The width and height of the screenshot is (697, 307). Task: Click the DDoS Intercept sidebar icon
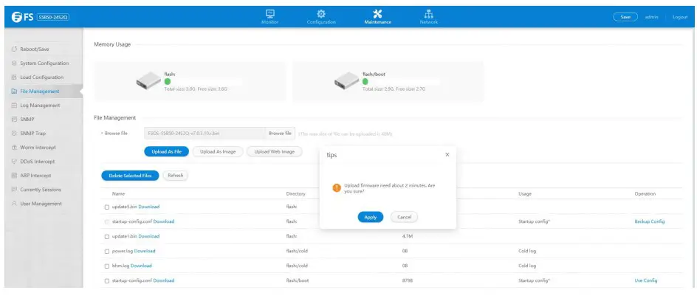[14, 162]
